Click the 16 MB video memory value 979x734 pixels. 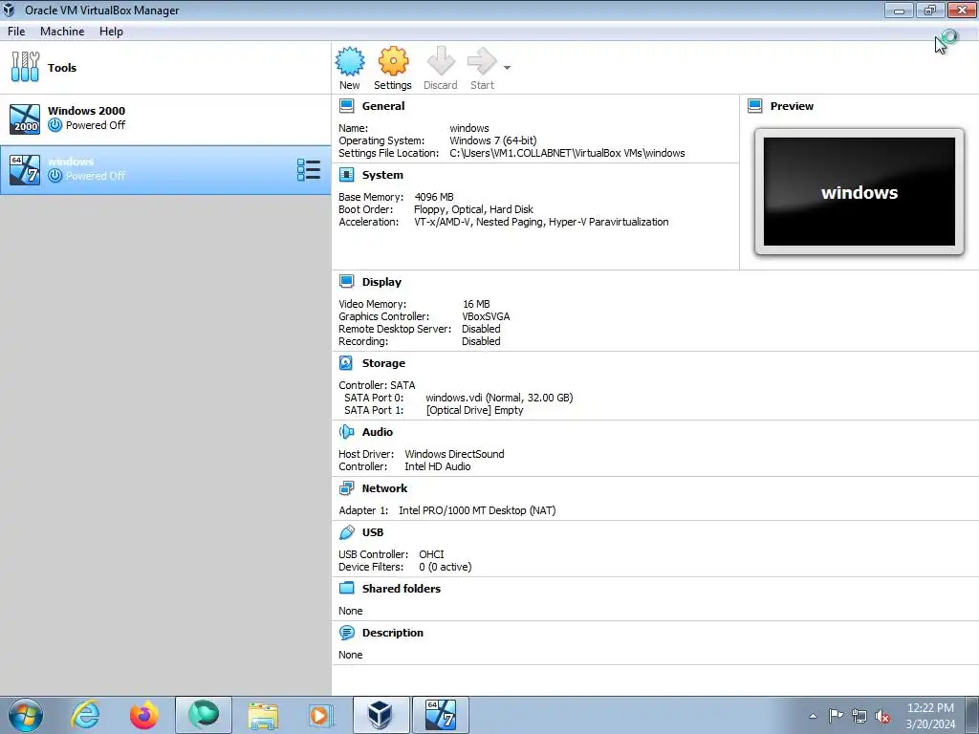(x=476, y=304)
